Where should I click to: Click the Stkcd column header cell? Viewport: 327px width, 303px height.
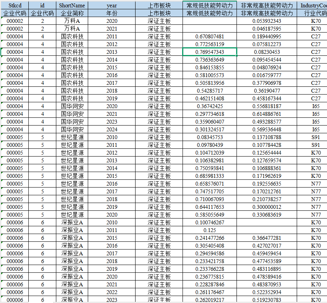[14, 5]
